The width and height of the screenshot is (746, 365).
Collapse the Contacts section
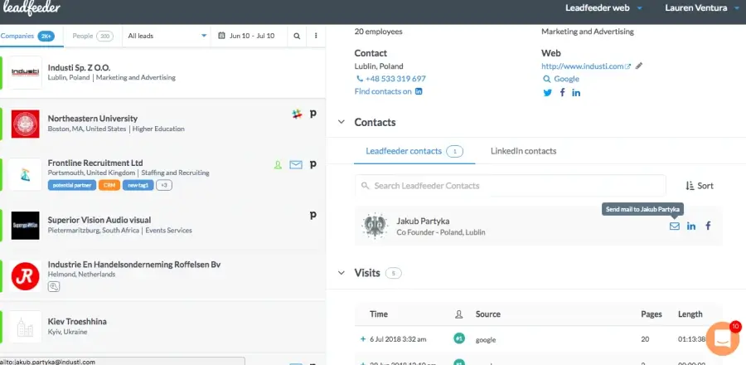(x=340, y=122)
